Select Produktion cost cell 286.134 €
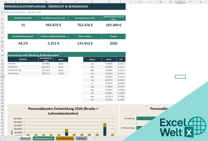The image size is (208, 141). [x=46, y=67]
